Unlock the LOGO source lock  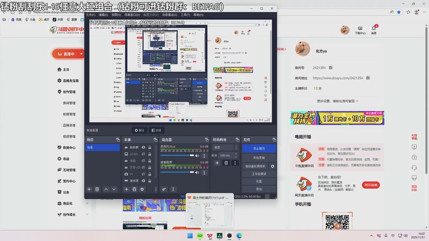[150, 154]
